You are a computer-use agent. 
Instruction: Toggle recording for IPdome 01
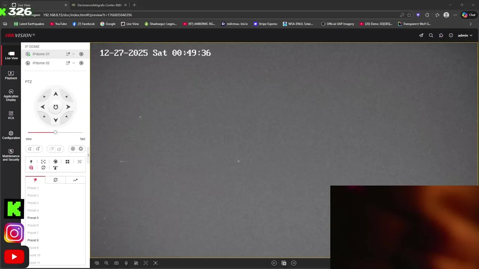[81, 54]
